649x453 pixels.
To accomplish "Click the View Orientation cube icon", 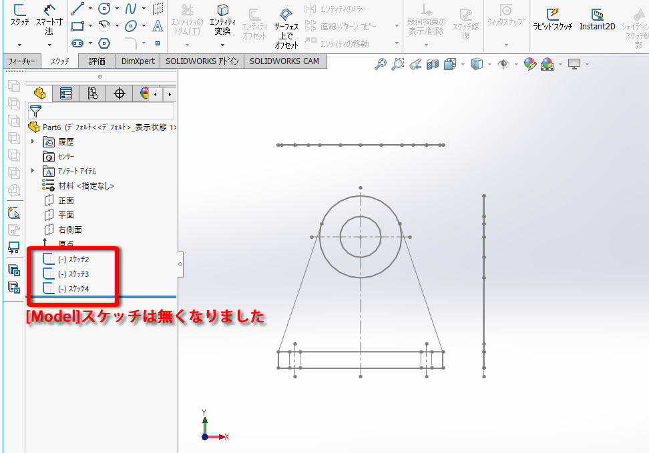I will [x=450, y=64].
